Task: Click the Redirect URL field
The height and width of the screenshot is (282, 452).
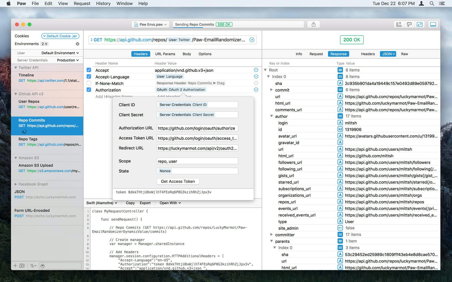Action: click(x=197, y=148)
